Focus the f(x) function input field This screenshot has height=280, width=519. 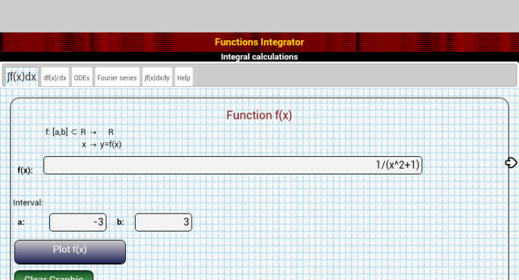(x=233, y=165)
